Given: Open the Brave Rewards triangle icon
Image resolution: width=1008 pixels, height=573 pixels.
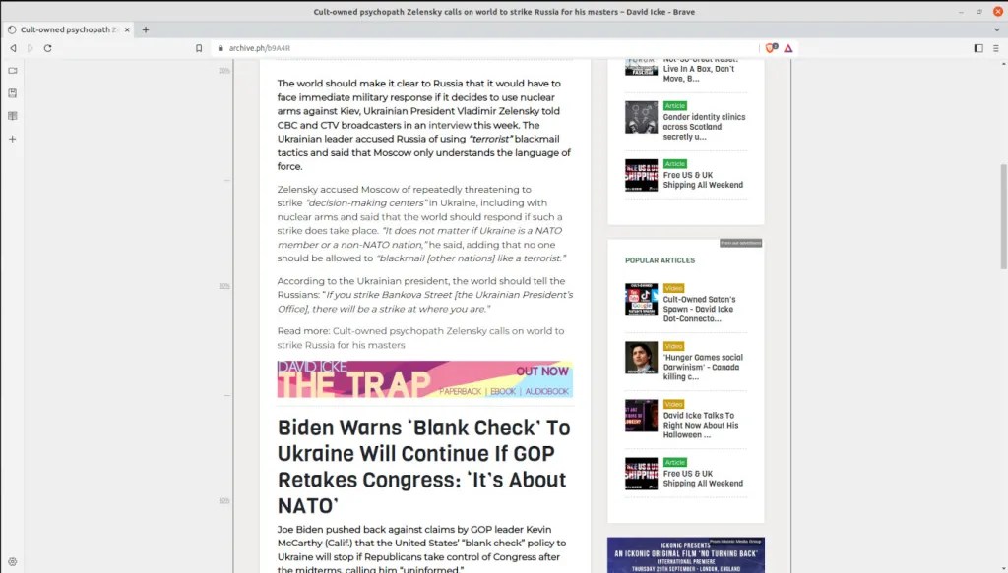Looking at the screenshot, I should click(788, 48).
